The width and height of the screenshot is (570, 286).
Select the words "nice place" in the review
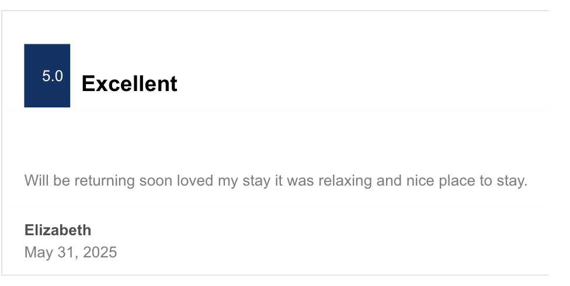point(439,181)
